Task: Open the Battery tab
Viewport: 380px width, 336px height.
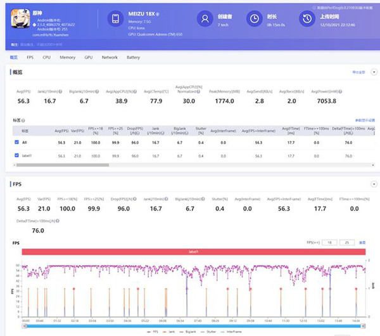Action: coord(133,57)
